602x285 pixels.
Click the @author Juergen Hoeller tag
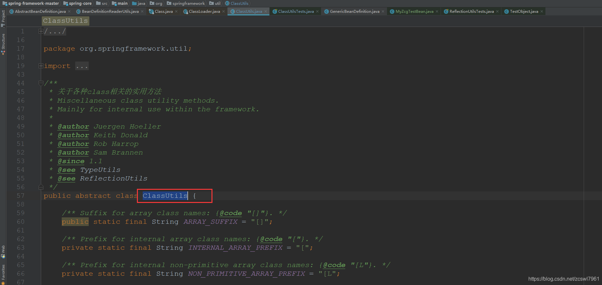point(109,127)
